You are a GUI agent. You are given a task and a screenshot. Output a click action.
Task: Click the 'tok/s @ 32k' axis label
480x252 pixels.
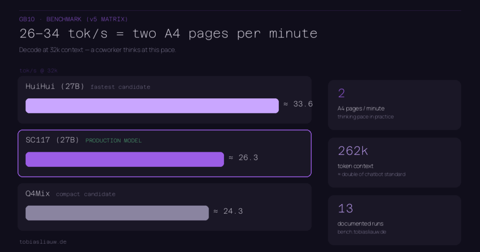click(38, 71)
